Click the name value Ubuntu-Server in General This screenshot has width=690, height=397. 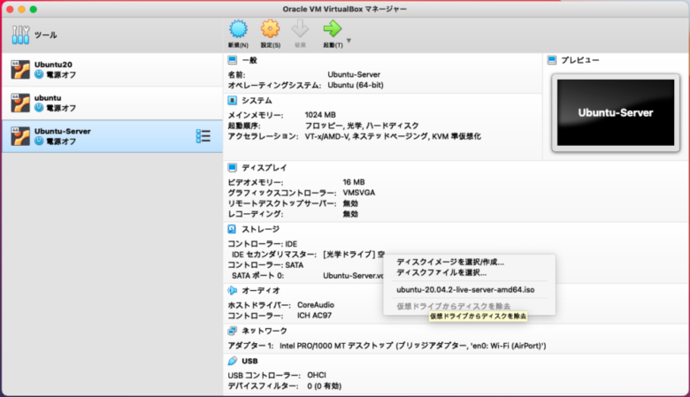coord(354,74)
